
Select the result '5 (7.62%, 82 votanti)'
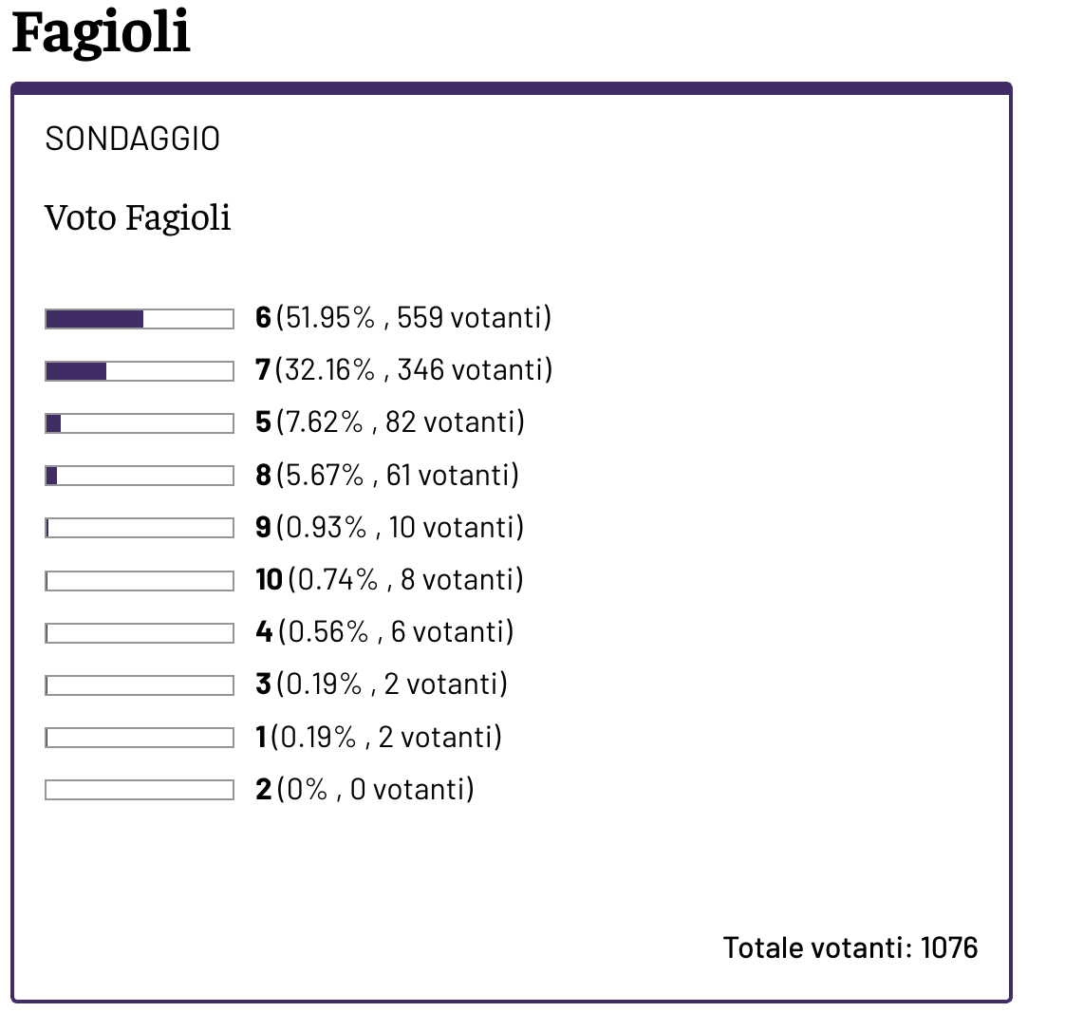pyautogui.click(x=390, y=422)
